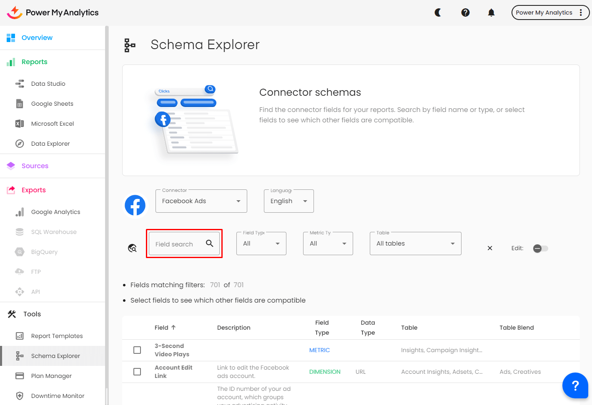Check the Account Edit Link checkbox
Viewport: 592px width, 405px height.
(x=137, y=372)
